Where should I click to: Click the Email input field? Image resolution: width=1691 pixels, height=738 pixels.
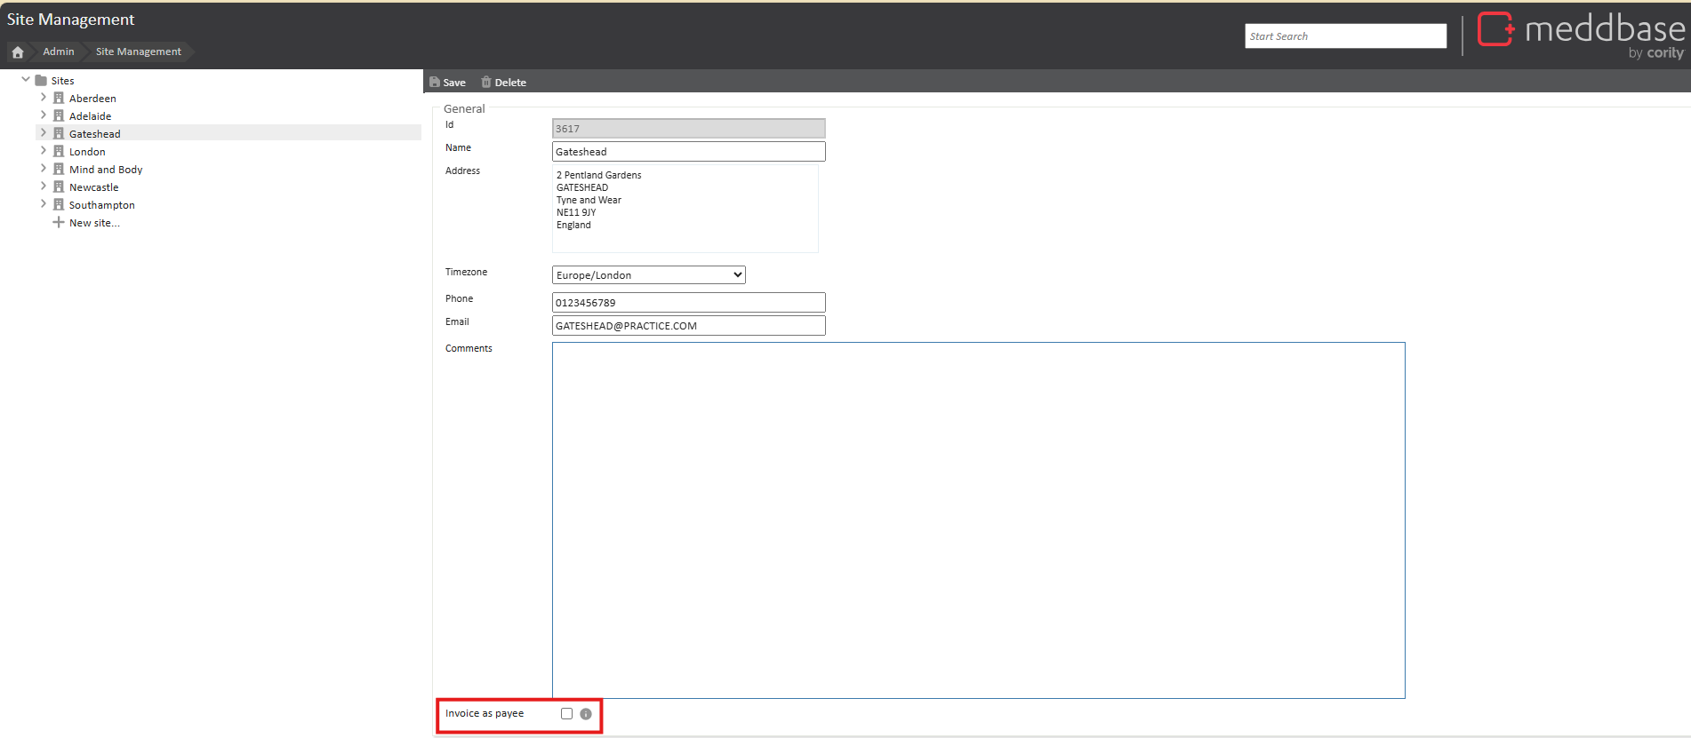point(688,326)
